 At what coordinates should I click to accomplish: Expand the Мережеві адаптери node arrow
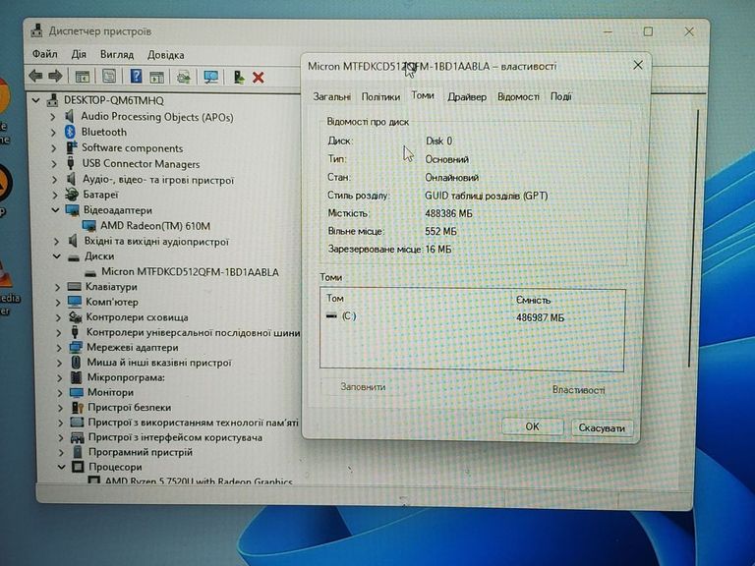click(x=59, y=348)
